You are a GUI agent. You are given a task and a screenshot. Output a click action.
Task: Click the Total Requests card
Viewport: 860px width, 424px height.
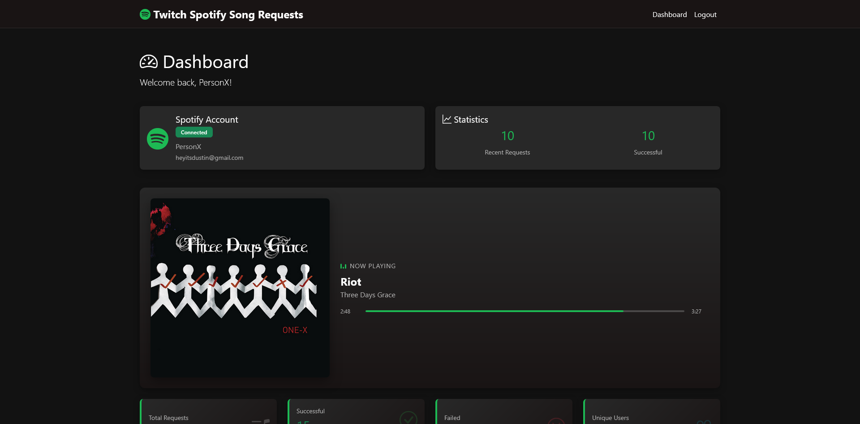[208, 411]
